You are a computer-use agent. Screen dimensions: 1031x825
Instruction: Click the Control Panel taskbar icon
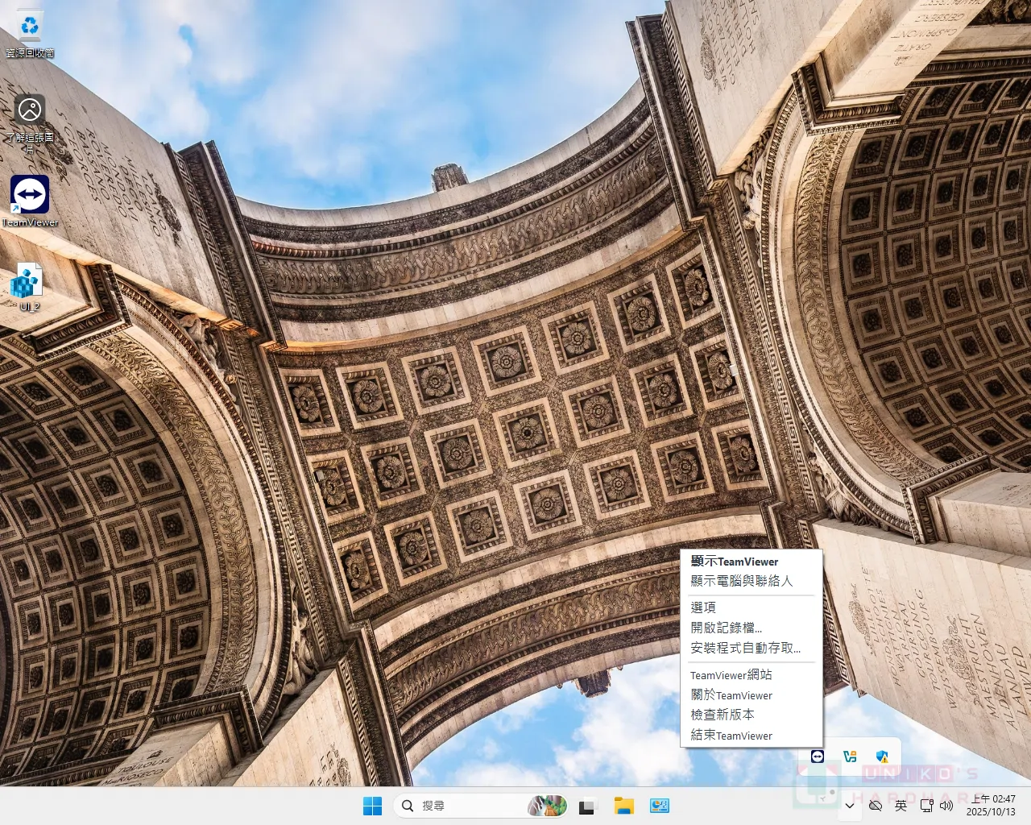[x=660, y=806]
